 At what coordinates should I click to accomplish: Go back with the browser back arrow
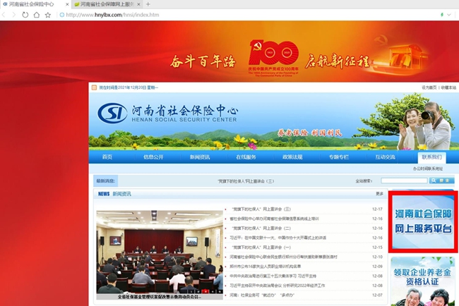tap(4, 15)
